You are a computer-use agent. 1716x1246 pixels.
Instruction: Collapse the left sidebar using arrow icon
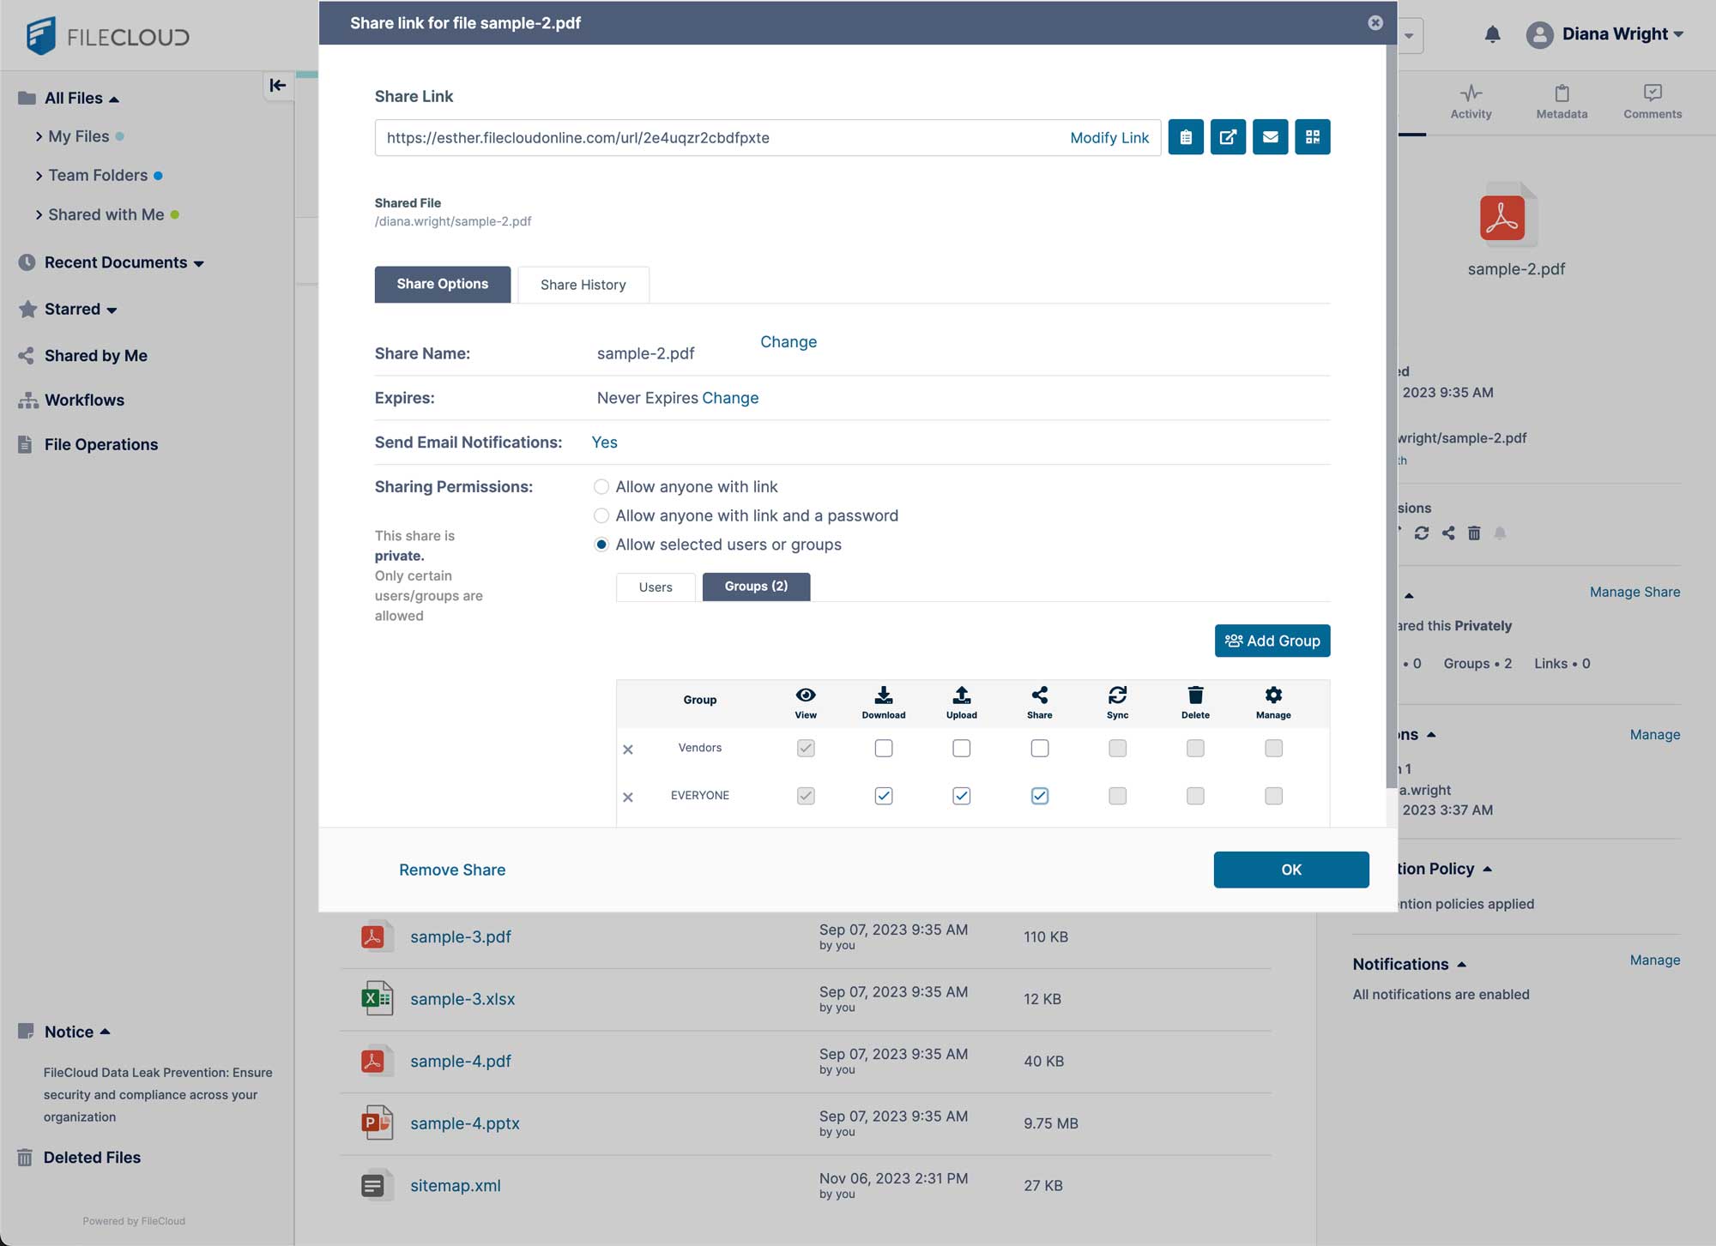click(276, 85)
